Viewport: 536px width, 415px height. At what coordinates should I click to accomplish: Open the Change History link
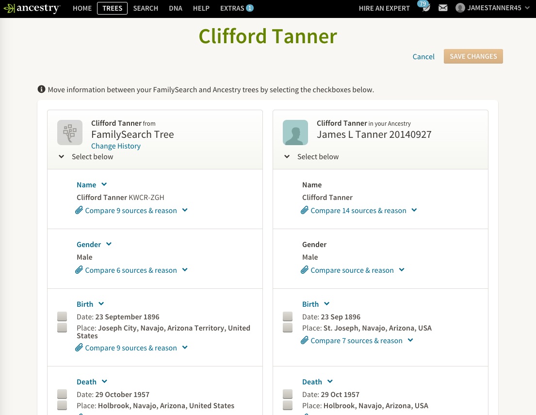pyautogui.click(x=116, y=146)
